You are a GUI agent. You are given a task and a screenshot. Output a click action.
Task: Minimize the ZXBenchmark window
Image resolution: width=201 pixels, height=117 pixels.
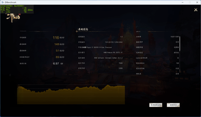[x=183, y=2]
